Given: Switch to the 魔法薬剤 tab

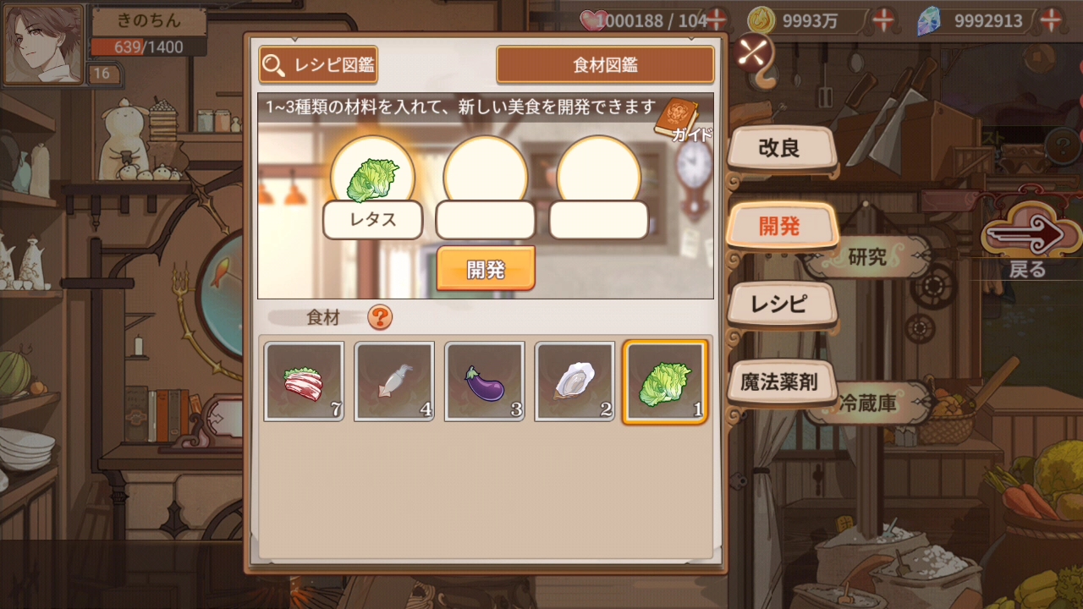Looking at the screenshot, I should pyautogui.click(x=781, y=381).
